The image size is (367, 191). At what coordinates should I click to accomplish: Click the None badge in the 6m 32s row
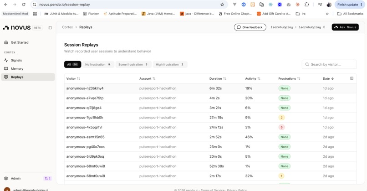click(x=285, y=88)
